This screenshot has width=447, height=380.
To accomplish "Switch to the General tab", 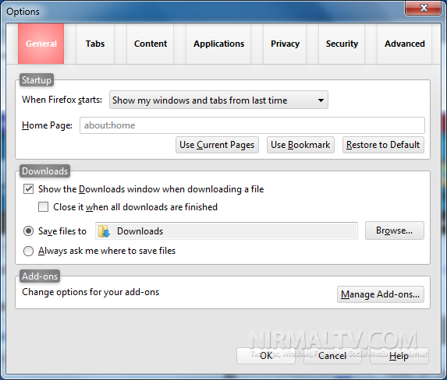I will click(x=41, y=44).
